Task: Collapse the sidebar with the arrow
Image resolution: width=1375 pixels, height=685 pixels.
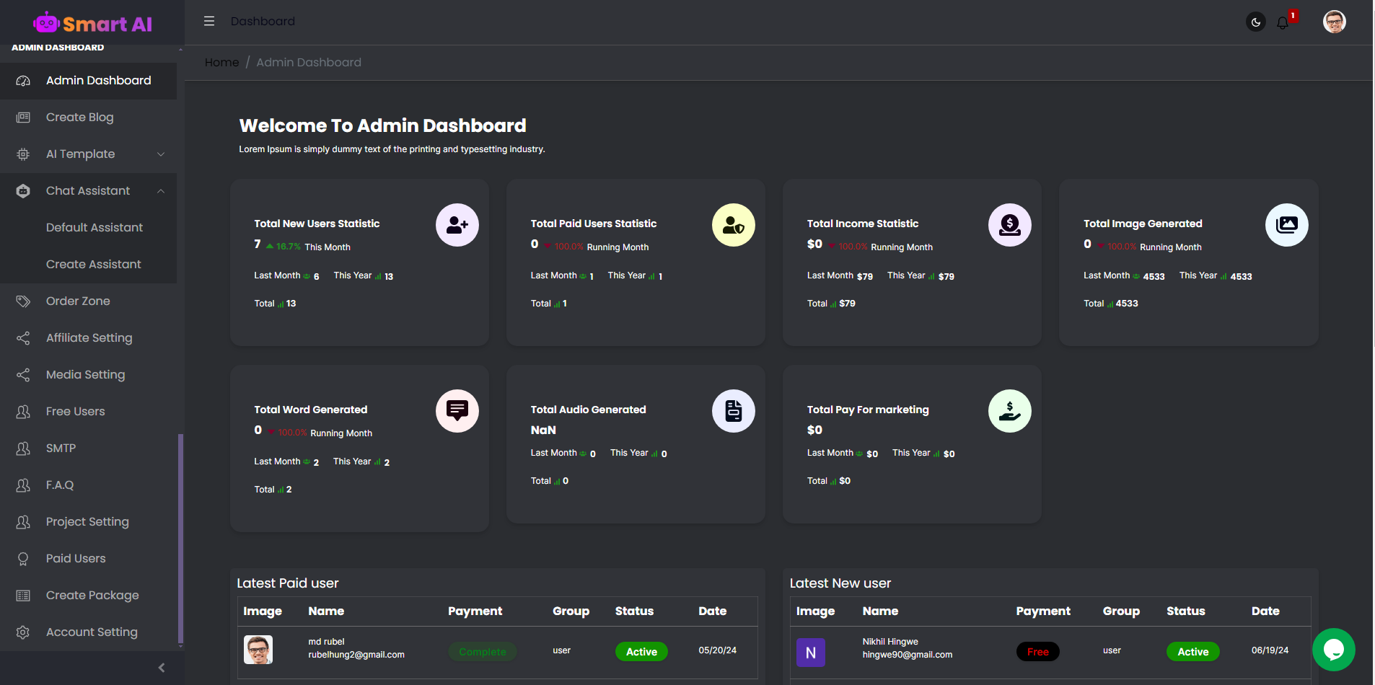Action: click(162, 668)
